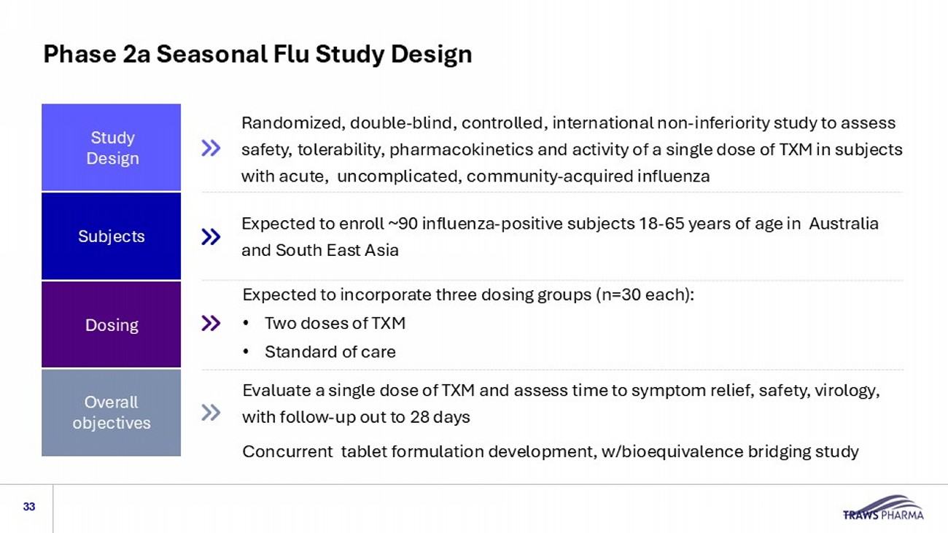Click the 'with follow-up out to 28 days' line
Viewport: 948px width, 533px height.
coord(356,417)
